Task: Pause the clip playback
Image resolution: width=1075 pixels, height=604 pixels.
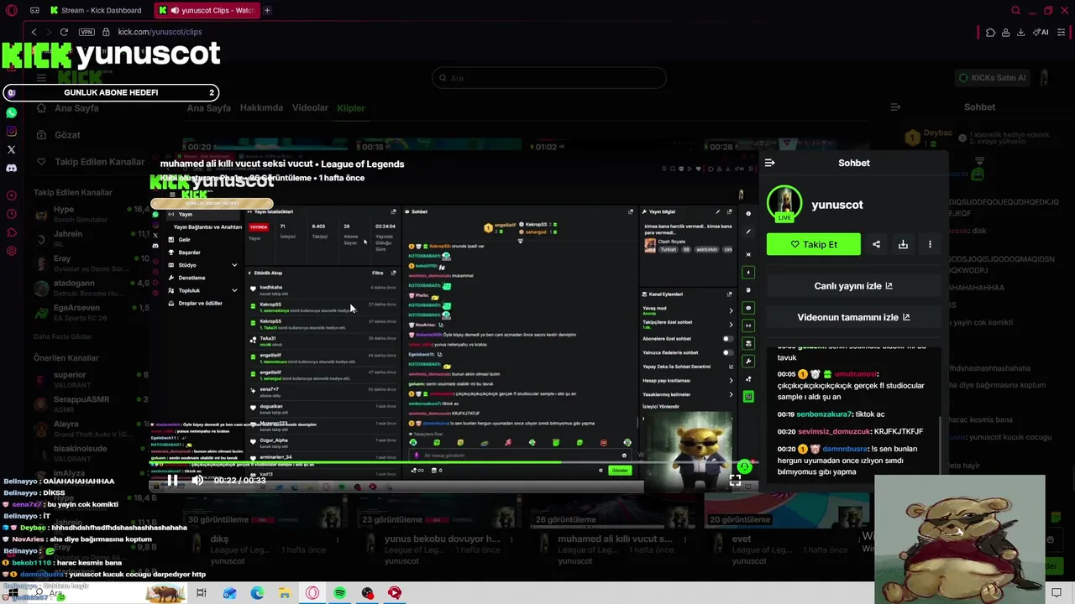Action: [172, 480]
